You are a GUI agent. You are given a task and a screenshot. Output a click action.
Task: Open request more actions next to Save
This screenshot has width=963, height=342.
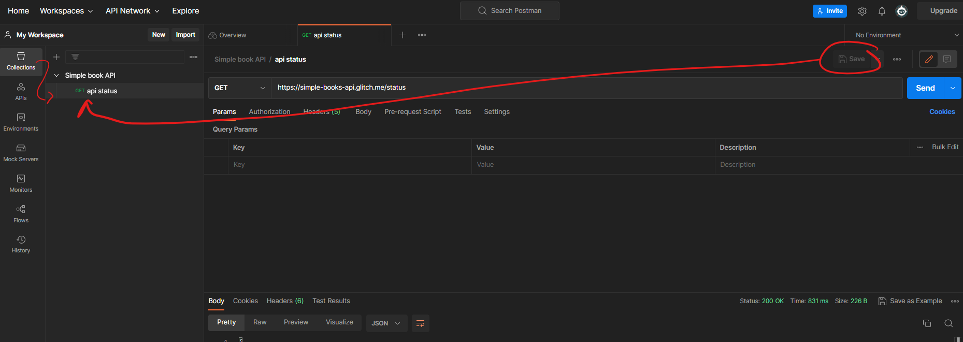[897, 59]
